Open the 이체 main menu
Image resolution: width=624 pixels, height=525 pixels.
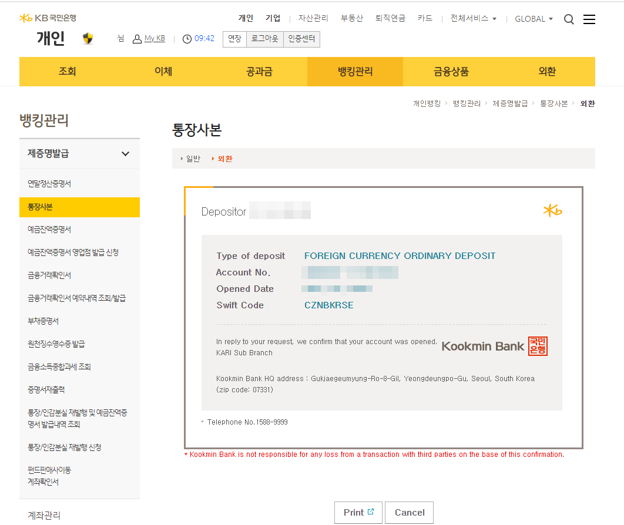click(x=163, y=72)
